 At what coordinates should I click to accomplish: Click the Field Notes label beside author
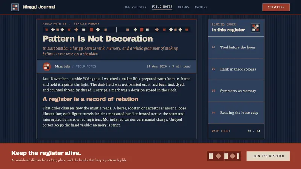(x=86, y=66)
